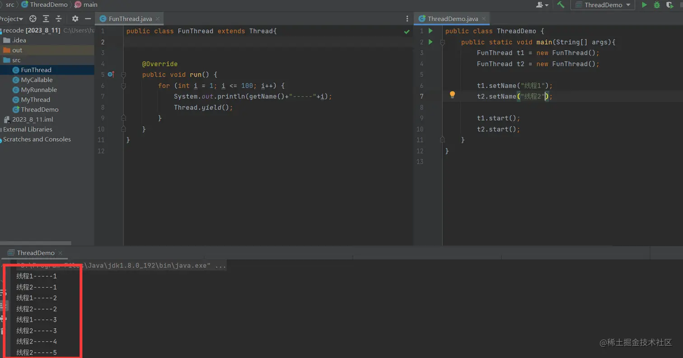683x358 pixels.
Task: Click the ThreadDemo breadcrumb
Action: click(x=45, y=5)
